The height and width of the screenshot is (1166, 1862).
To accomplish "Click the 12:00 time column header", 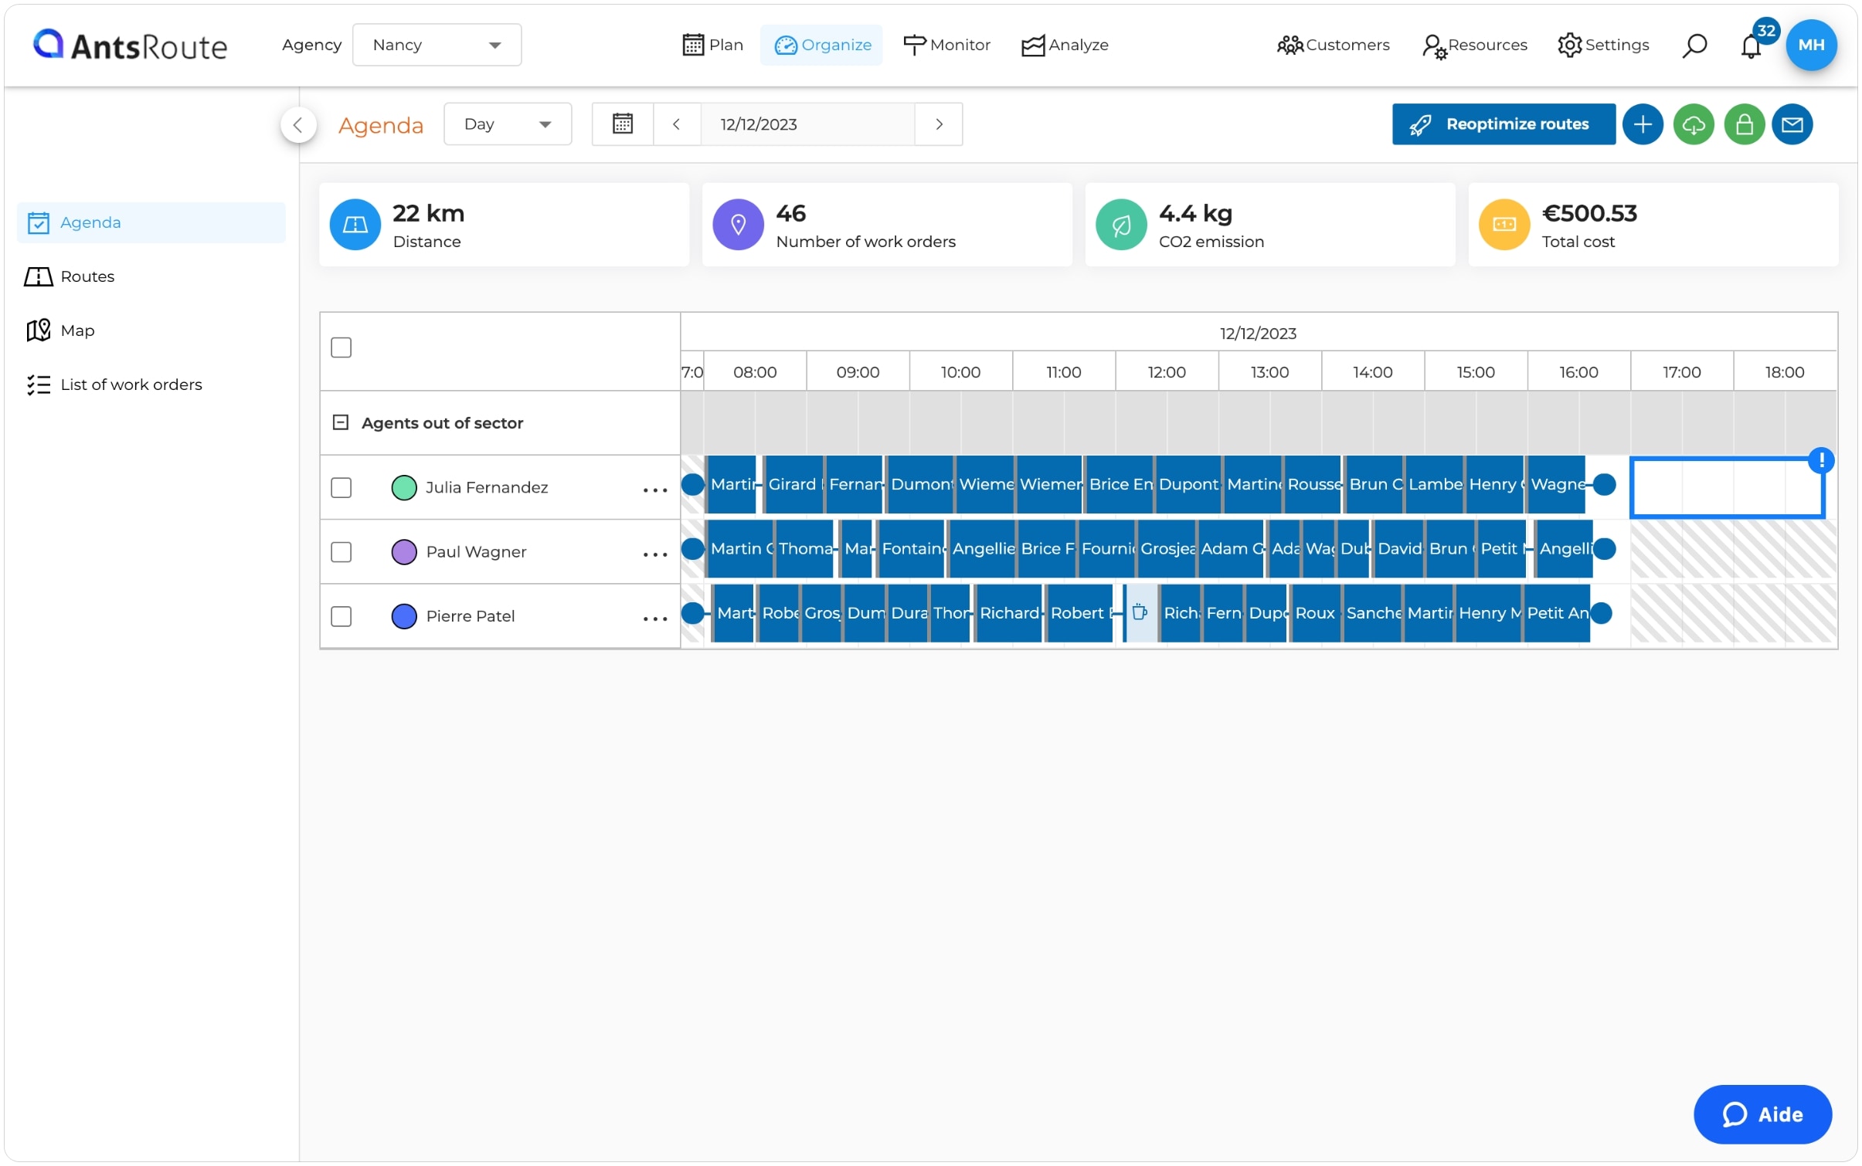I will (1167, 372).
